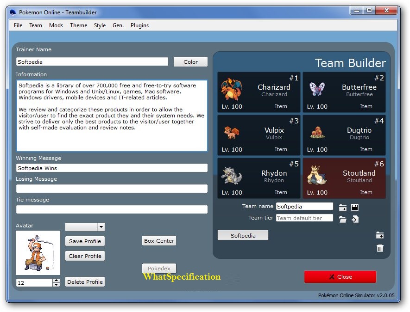This screenshot has width=410, height=312.
Task: Delete the profile using Delete Profile
Action: coord(85,281)
